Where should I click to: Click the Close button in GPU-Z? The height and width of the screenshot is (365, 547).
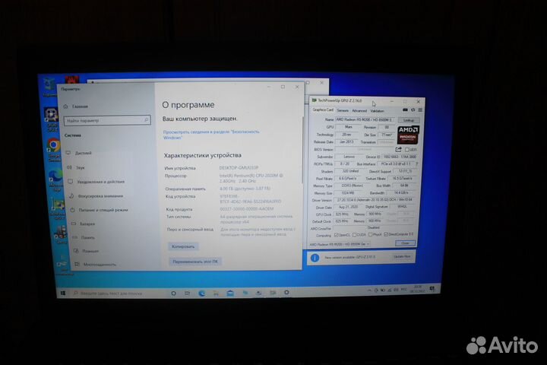405,243
